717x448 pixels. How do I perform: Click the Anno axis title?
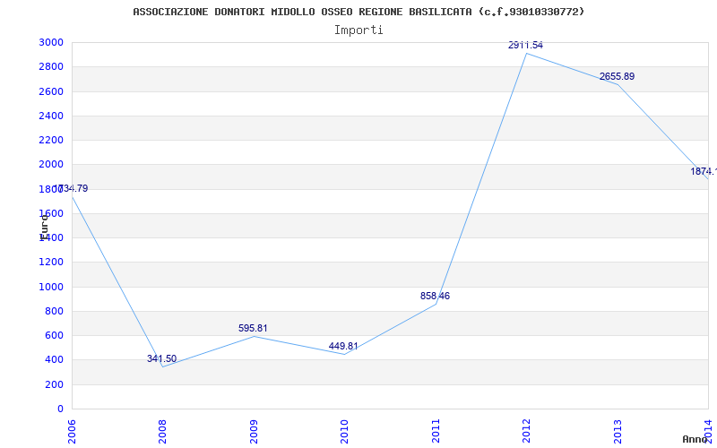(695, 439)
